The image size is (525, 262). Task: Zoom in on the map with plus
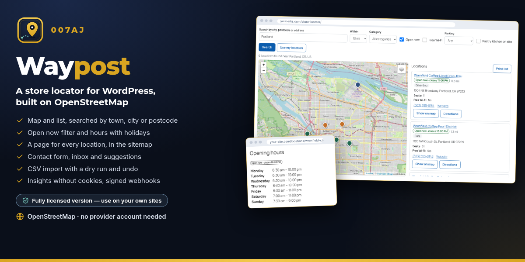click(263, 65)
